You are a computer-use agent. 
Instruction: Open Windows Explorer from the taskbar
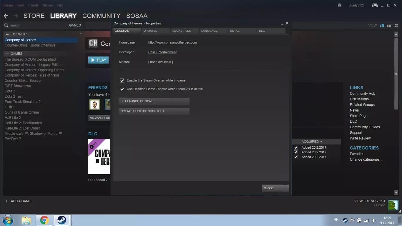tap(26, 220)
